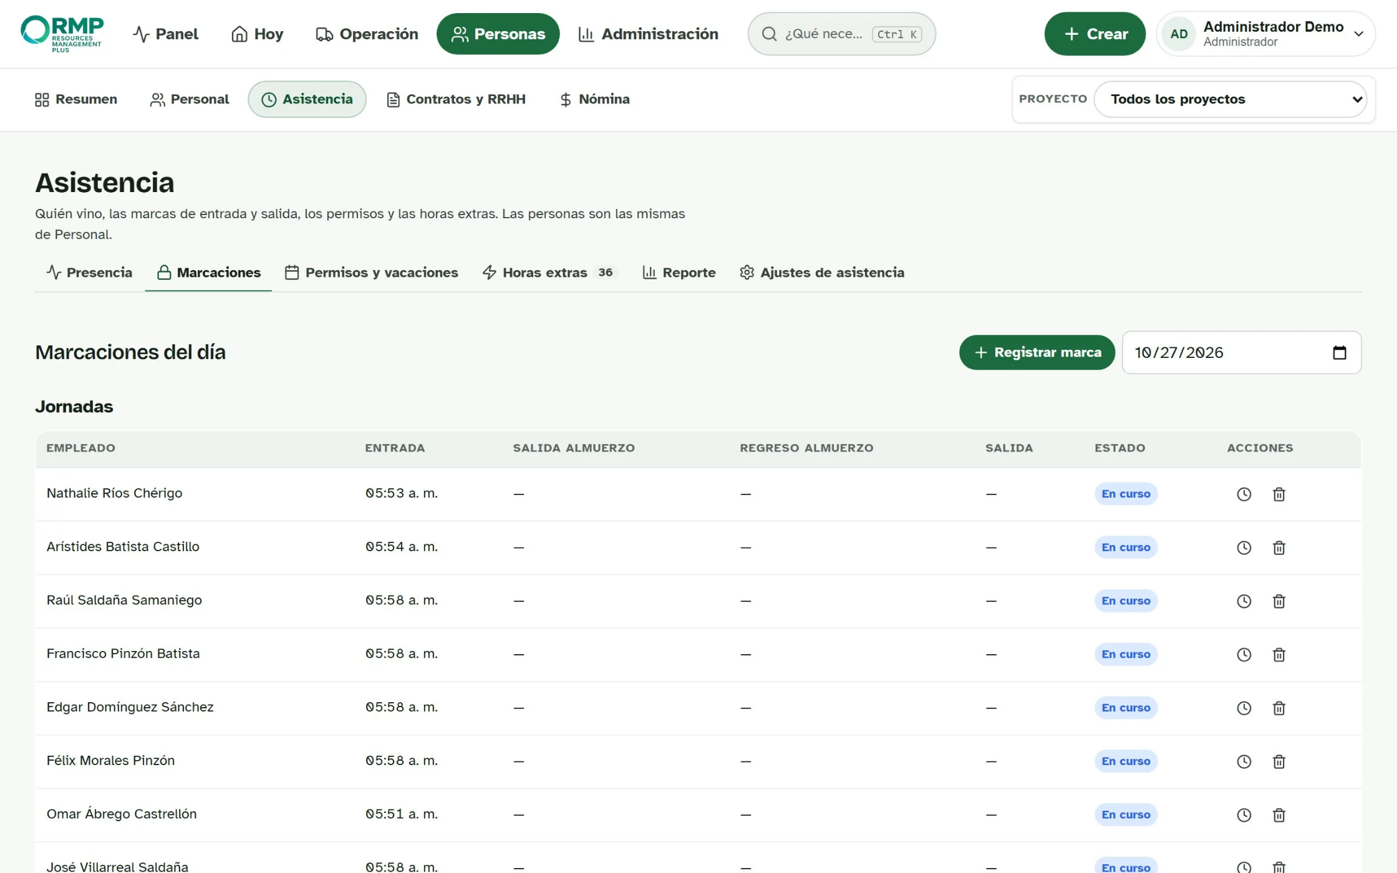Open the Nómina subsection
Image resolution: width=1397 pixels, height=873 pixels.
click(x=594, y=99)
